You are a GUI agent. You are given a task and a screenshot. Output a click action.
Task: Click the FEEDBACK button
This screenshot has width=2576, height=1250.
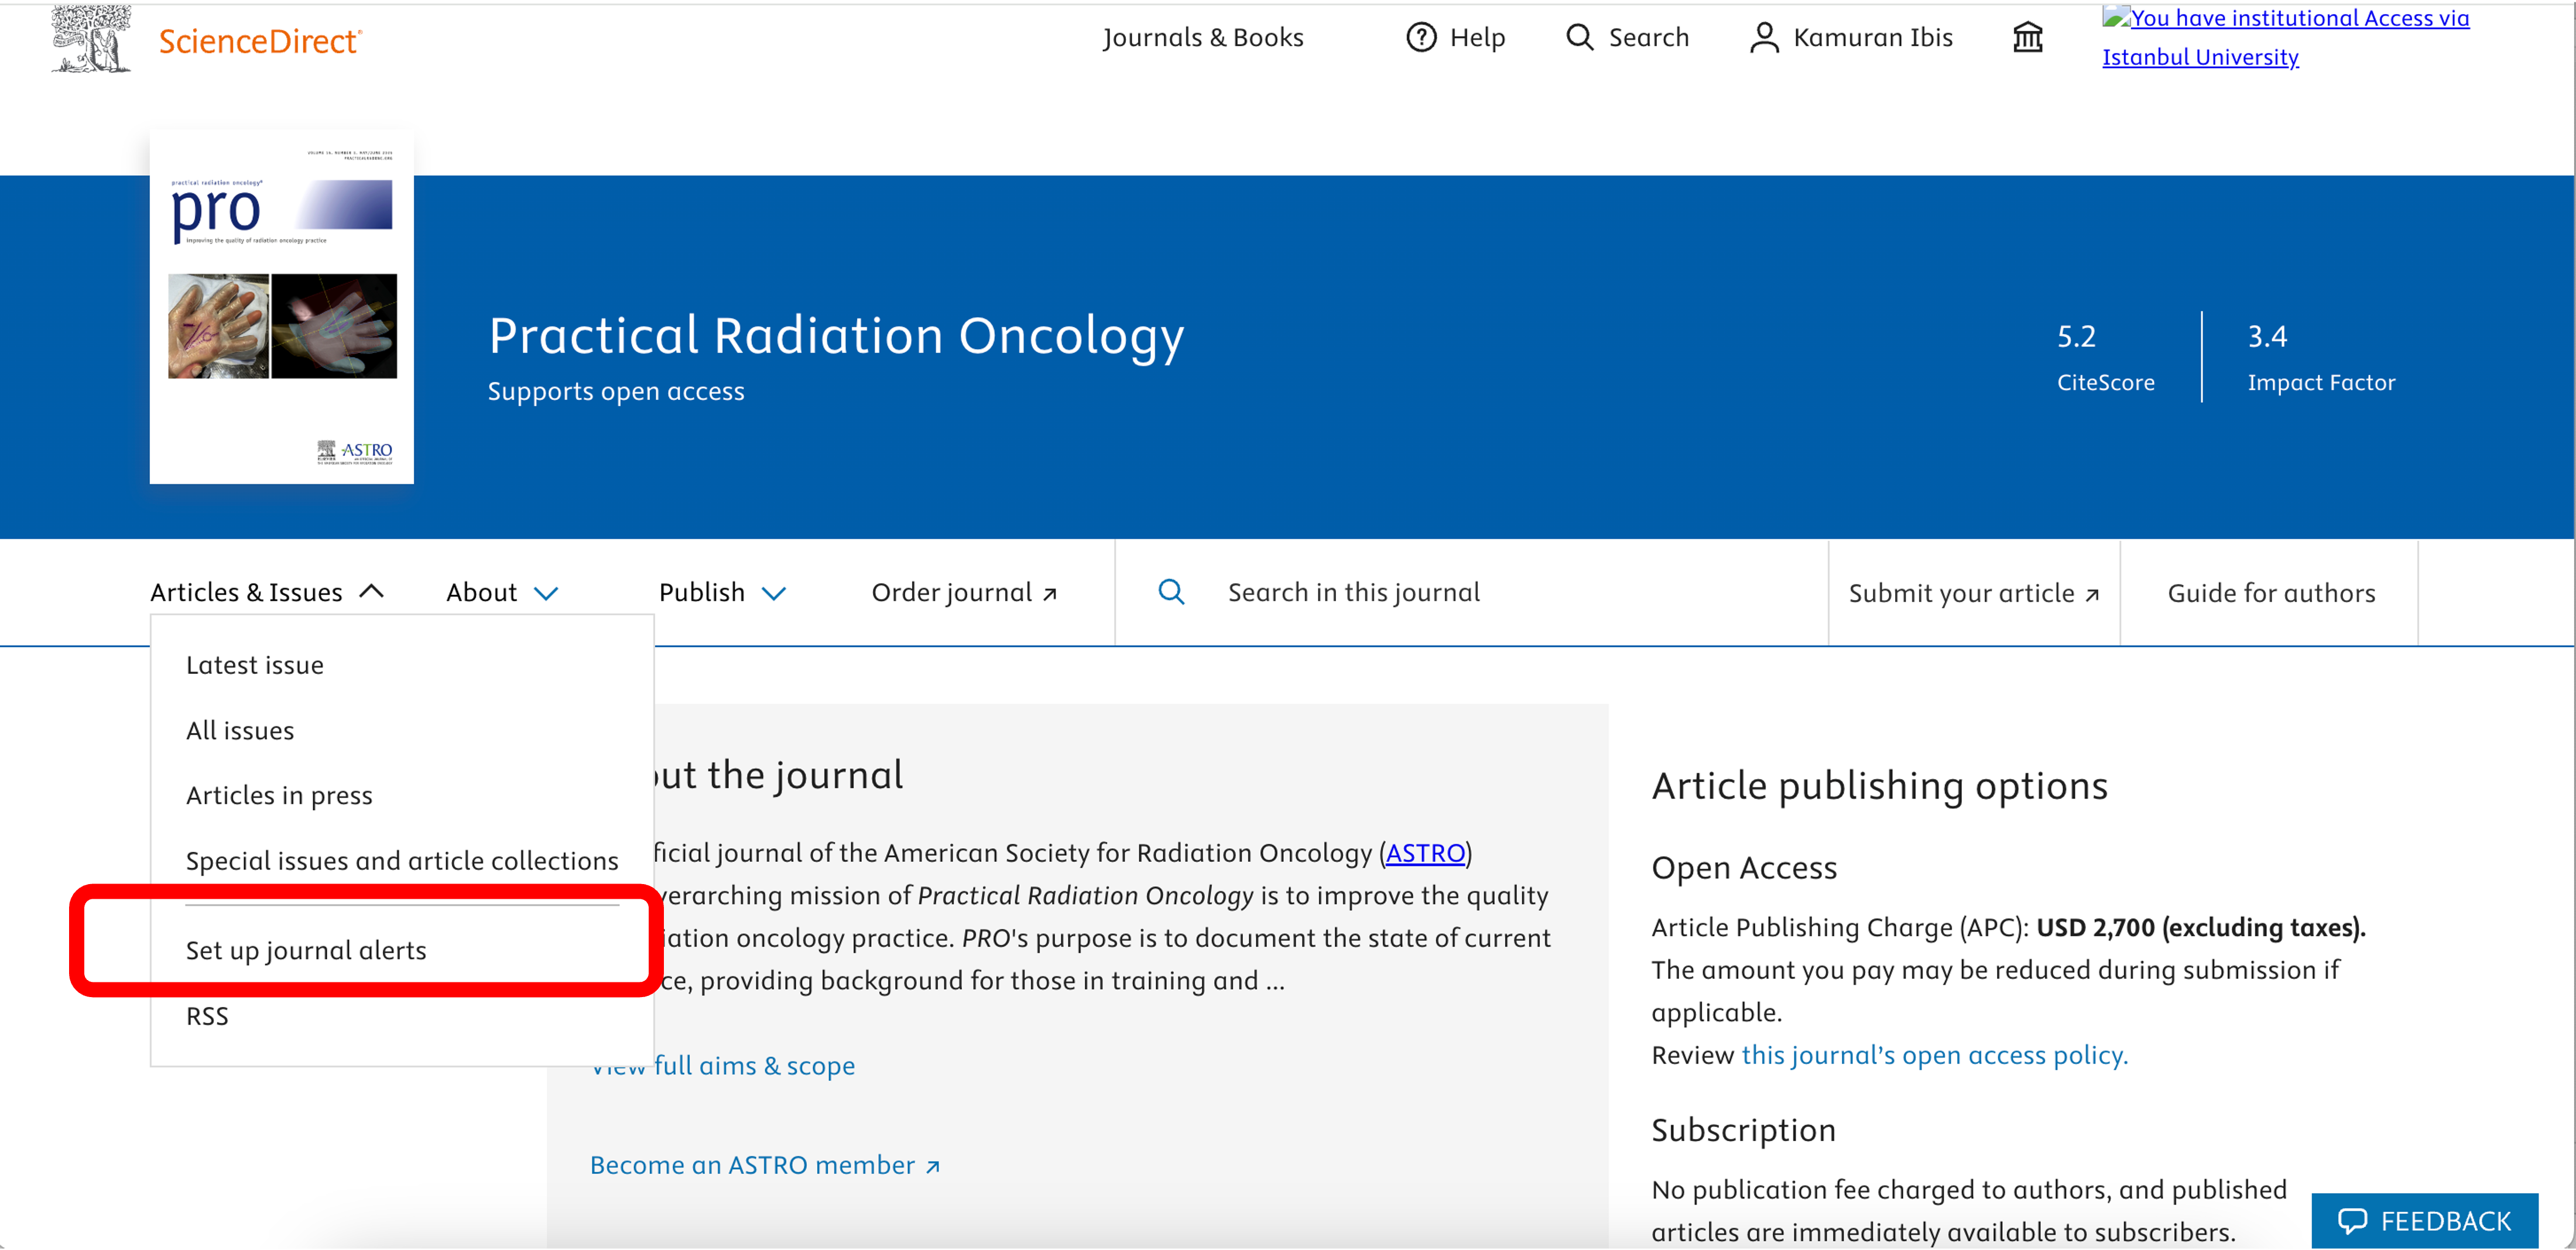[2424, 1221]
